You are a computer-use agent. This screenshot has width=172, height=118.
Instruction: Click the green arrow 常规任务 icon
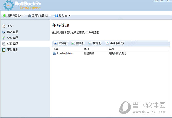click(5, 15)
